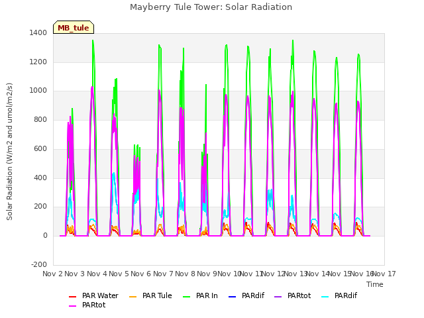Click the Nov 6 date label
The height and width of the screenshot is (318, 424).
point(141,274)
